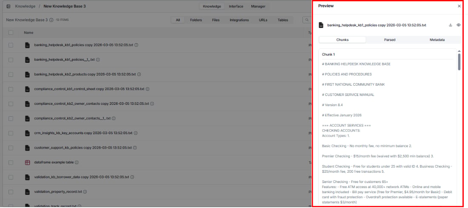The width and height of the screenshot is (468, 208).
Task: Click the search icon in the filter bar
Action: pos(307,20)
